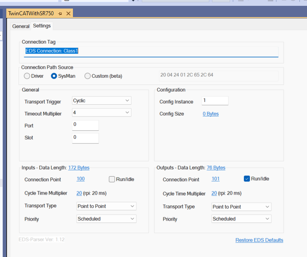Open the Config Size 0 Bytes link
Screen dimensions: 307x257
coord(211,114)
